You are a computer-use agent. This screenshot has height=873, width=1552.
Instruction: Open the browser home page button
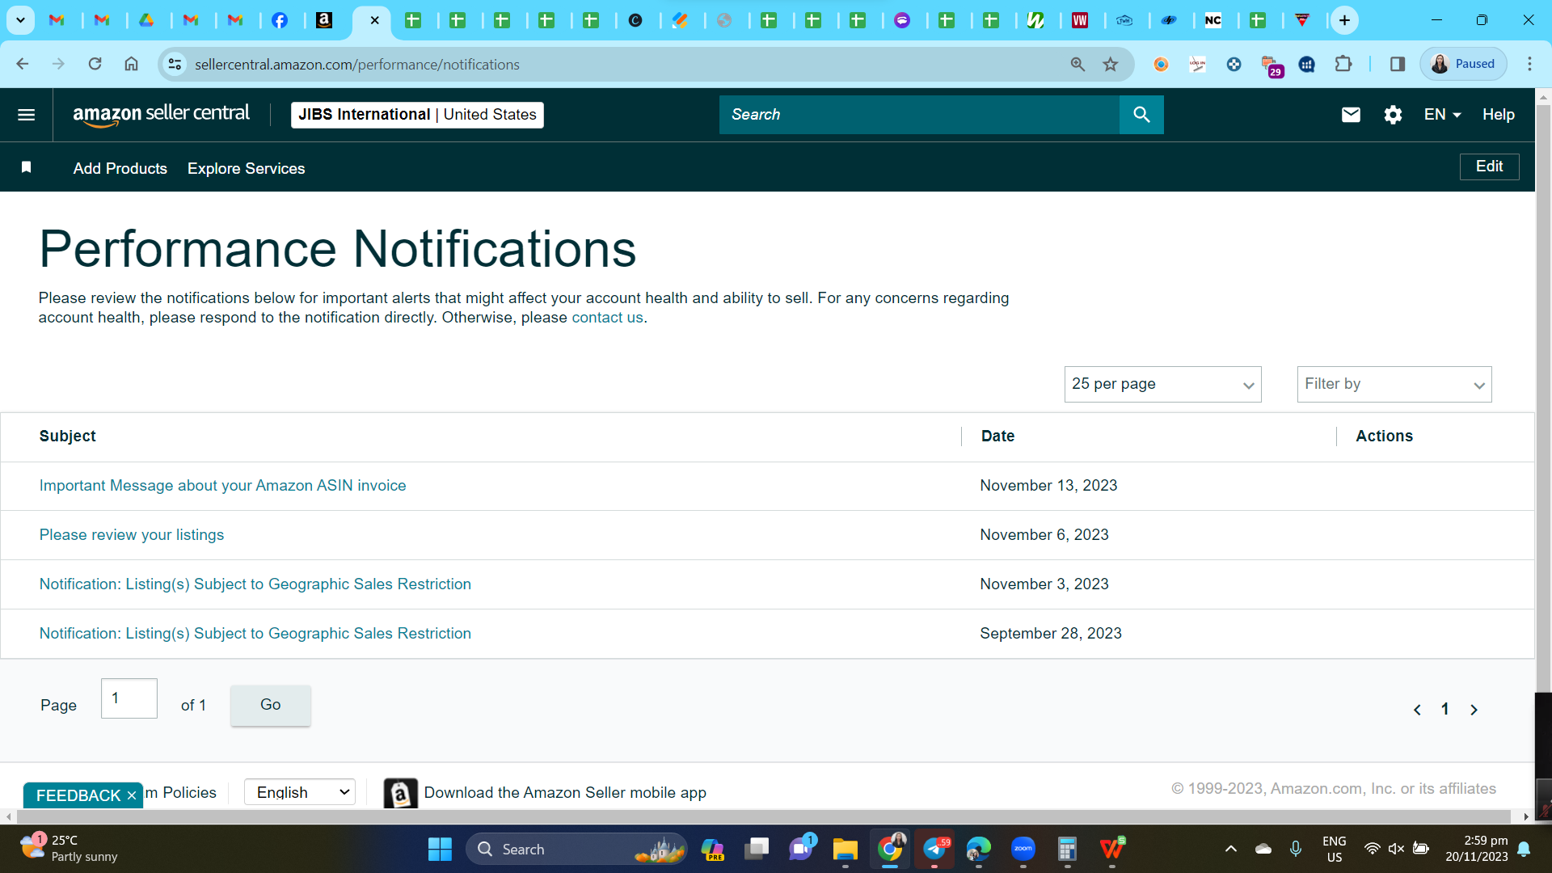[131, 64]
